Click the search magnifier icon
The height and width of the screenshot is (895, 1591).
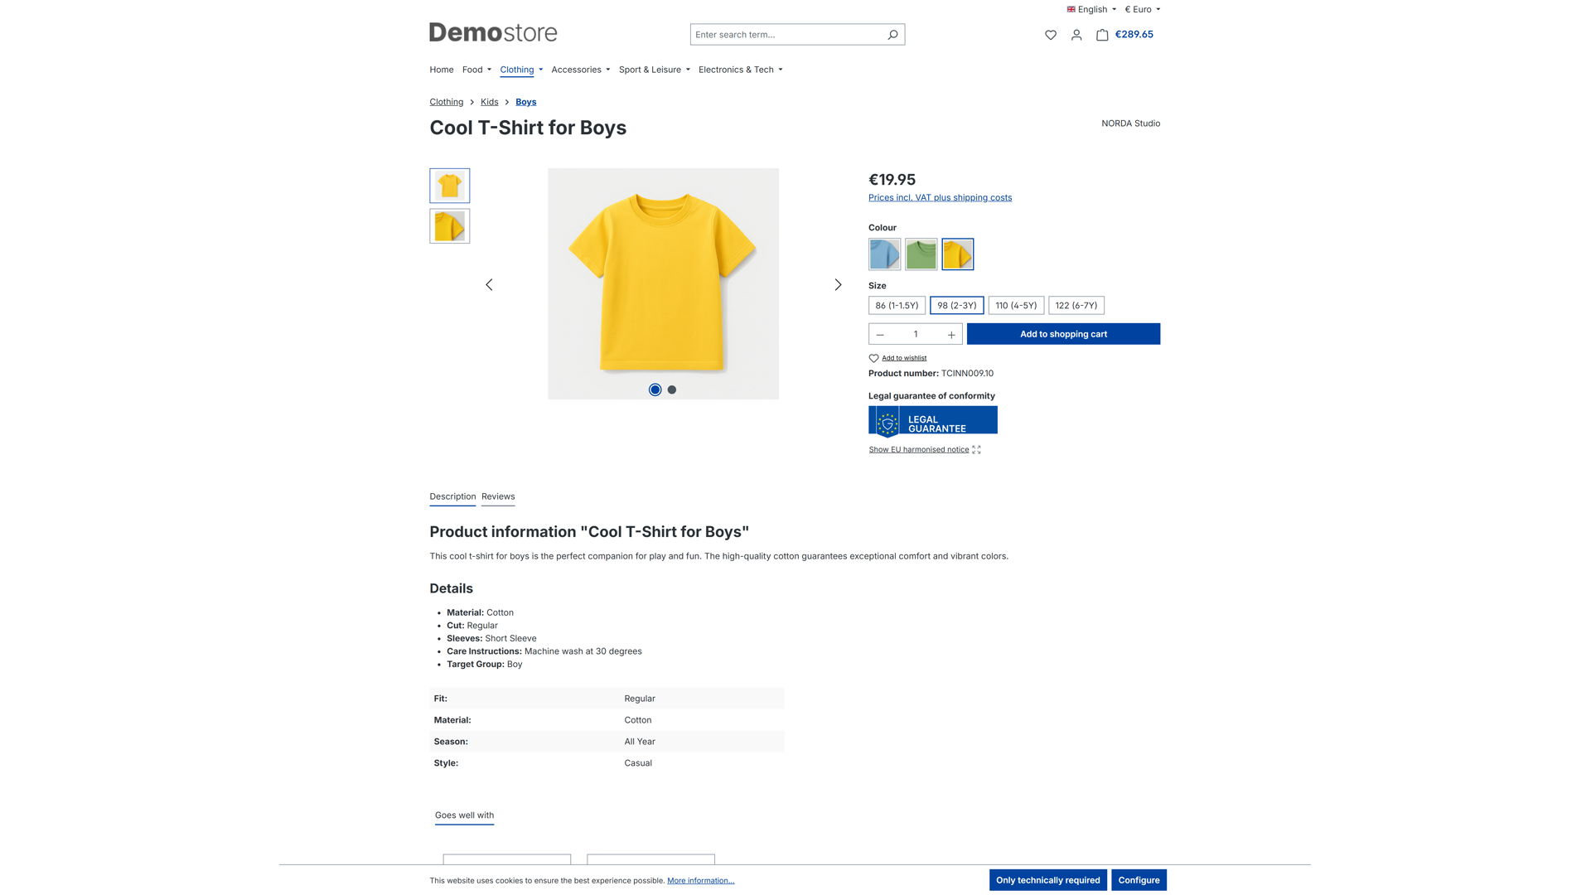[892, 35]
